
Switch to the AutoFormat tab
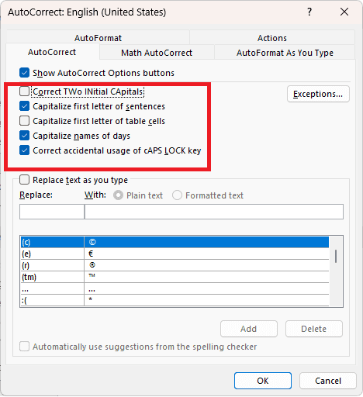click(98, 38)
